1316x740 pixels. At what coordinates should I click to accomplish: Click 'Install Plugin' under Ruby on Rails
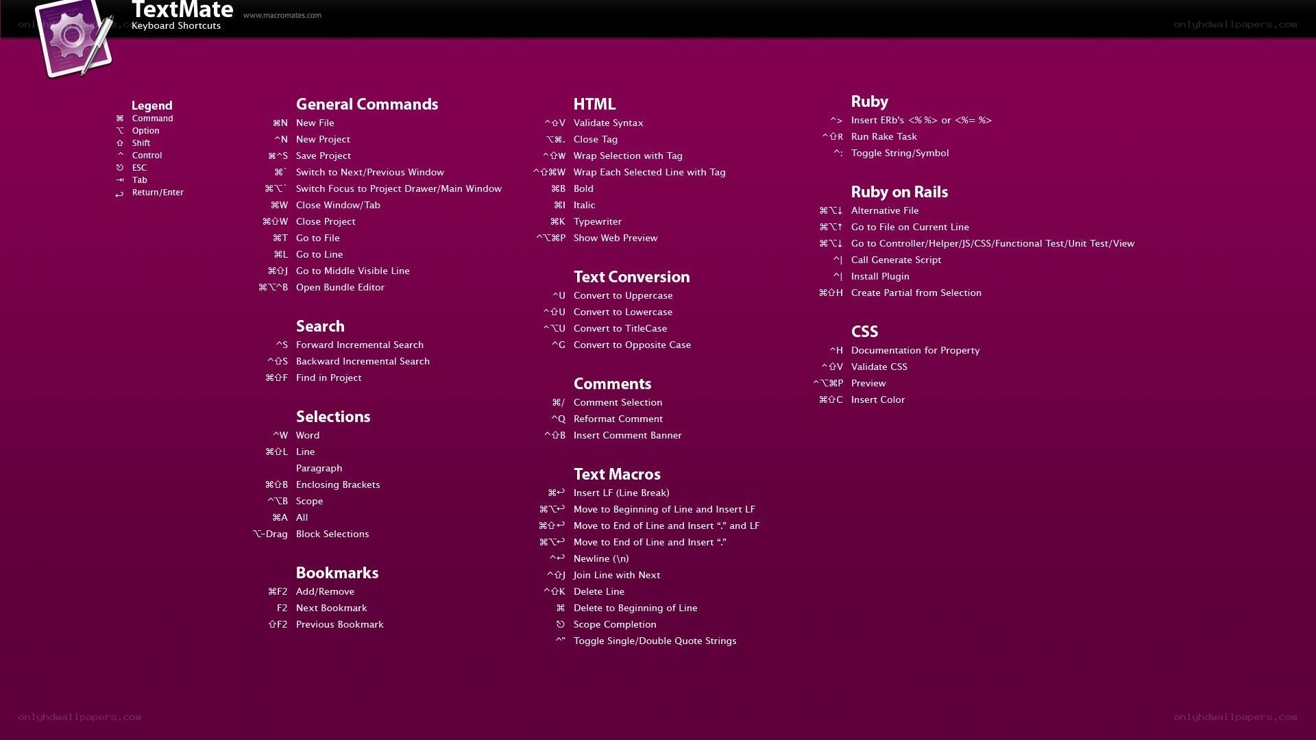tap(880, 277)
